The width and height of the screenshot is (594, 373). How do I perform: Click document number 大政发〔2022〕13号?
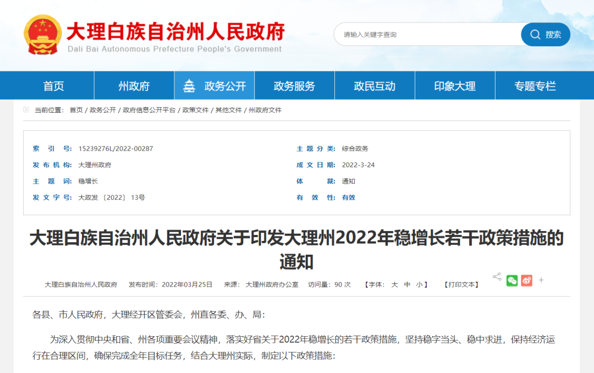112,198
